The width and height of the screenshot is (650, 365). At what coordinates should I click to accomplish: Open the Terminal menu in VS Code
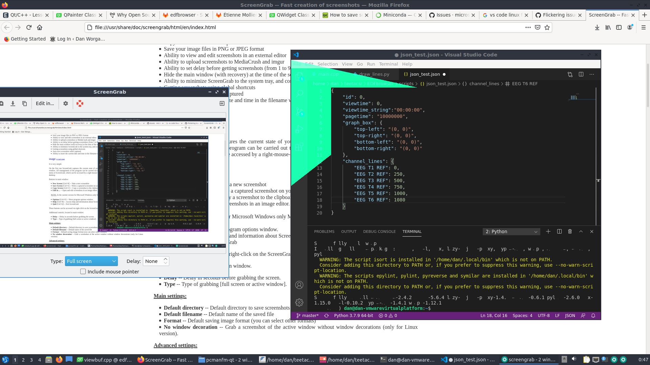388,64
